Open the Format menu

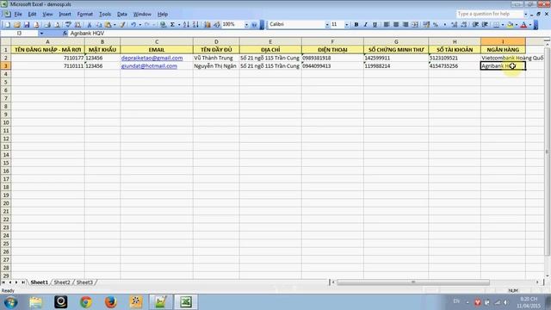pyautogui.click(x=84, y=14)
